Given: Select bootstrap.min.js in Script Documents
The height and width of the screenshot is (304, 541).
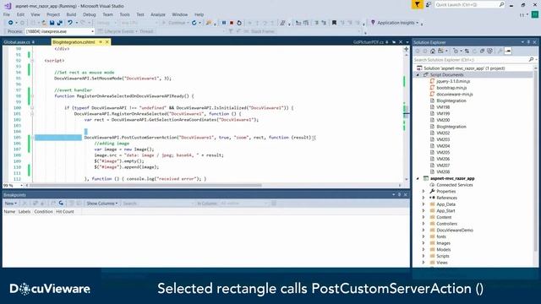Looking at the screenshot, I should click(451, 88).
